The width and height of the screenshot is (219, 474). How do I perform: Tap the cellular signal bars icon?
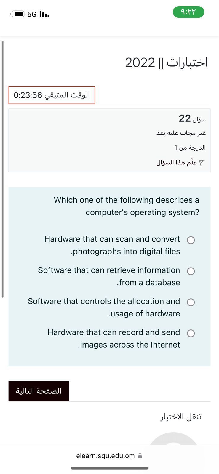pyautogui.click(x=44, y=14)
